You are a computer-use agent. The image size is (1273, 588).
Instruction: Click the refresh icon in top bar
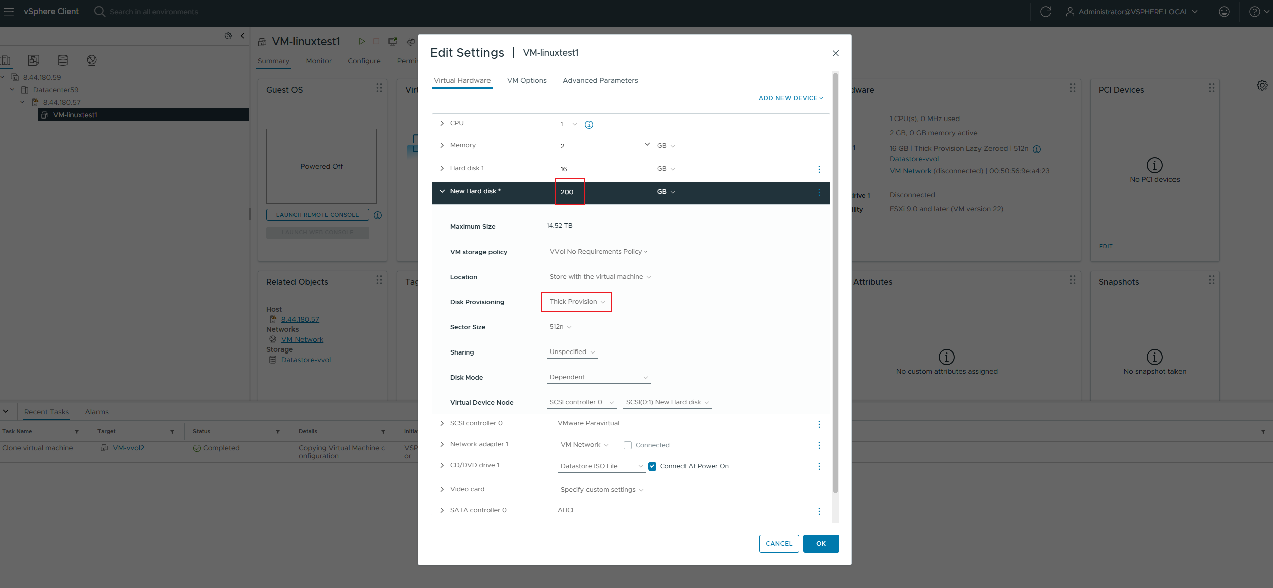click(1046, 11)
